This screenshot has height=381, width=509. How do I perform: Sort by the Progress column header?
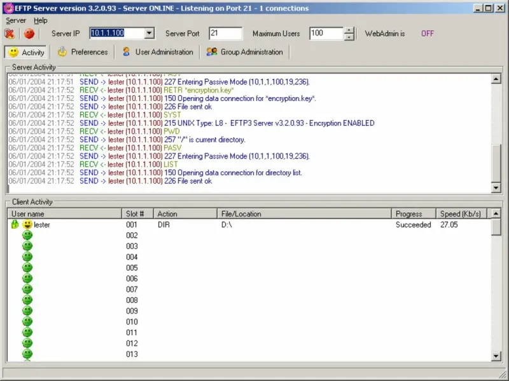click(x=414, y=214)
